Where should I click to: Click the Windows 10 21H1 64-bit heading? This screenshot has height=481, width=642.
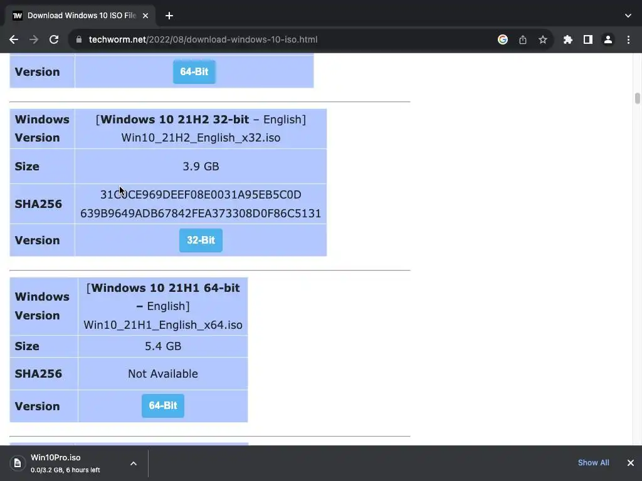(x=166, y=288)
